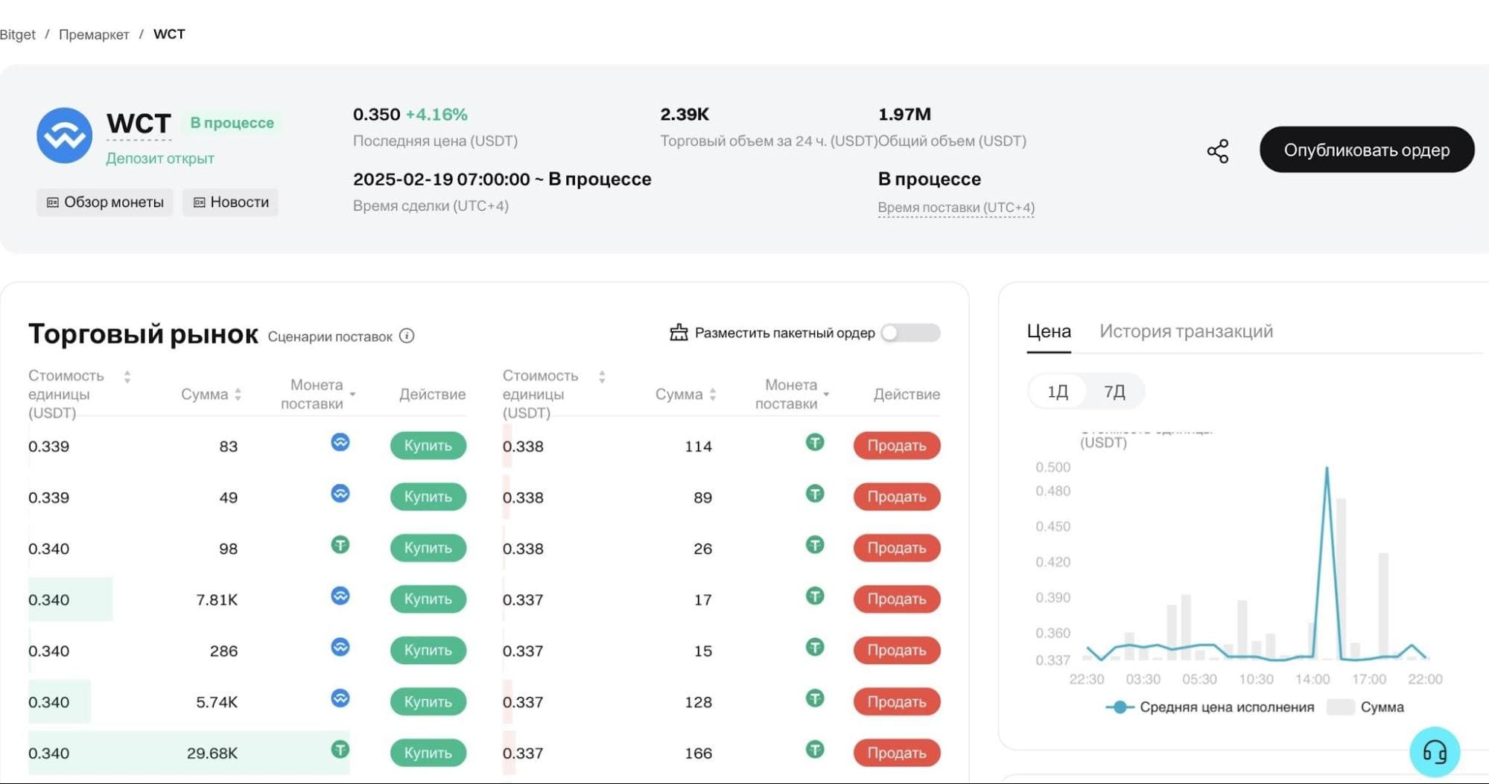Screen dimensions: 1489x784
Task: Click Продать in the 17 amount row
Action: tap(897, 599)
